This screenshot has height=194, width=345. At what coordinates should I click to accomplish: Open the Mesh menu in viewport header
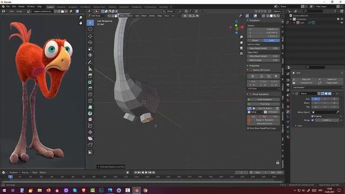144,16
